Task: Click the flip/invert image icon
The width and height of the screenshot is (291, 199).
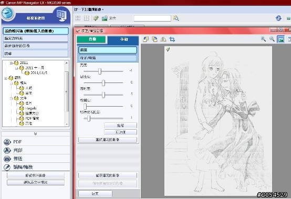Action: (163, 39)
